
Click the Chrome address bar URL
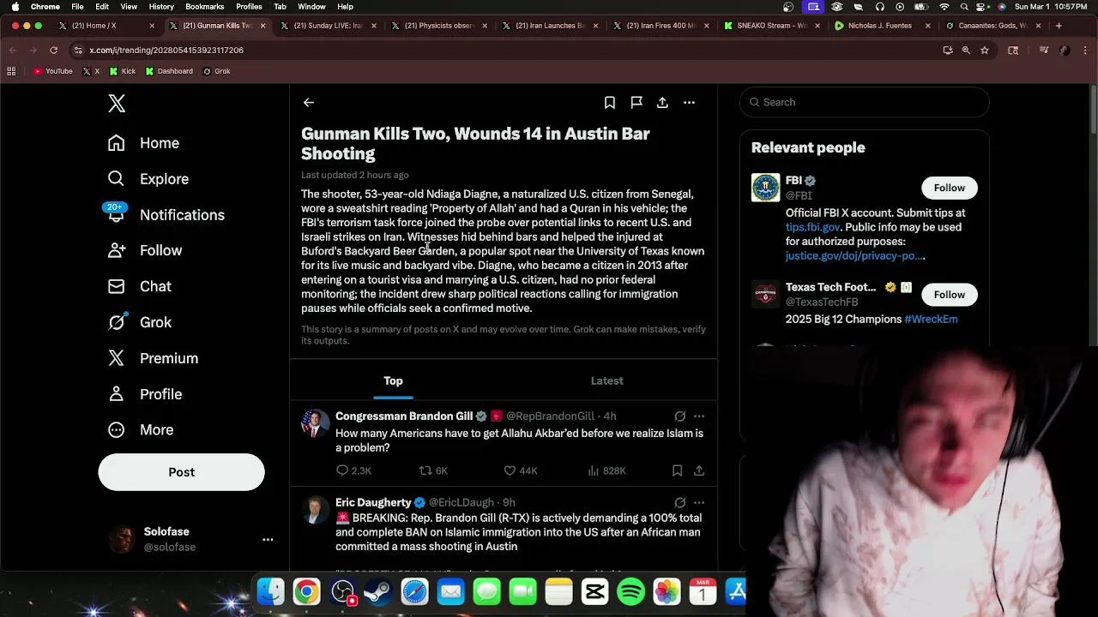(166, 51)
